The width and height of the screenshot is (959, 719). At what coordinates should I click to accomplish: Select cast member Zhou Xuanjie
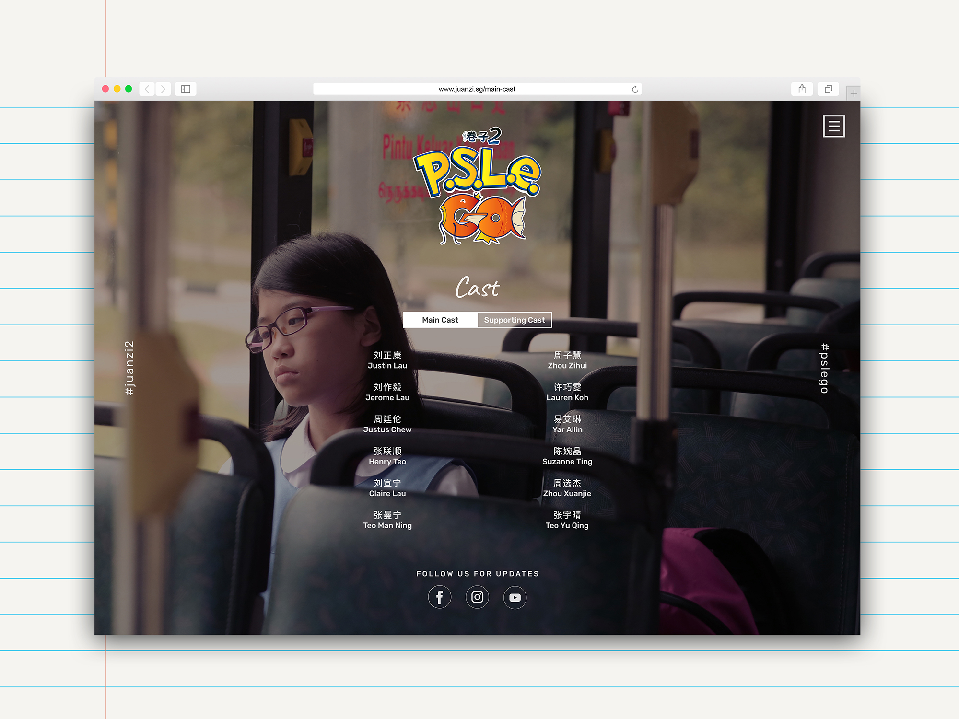(x=567, y=488)
